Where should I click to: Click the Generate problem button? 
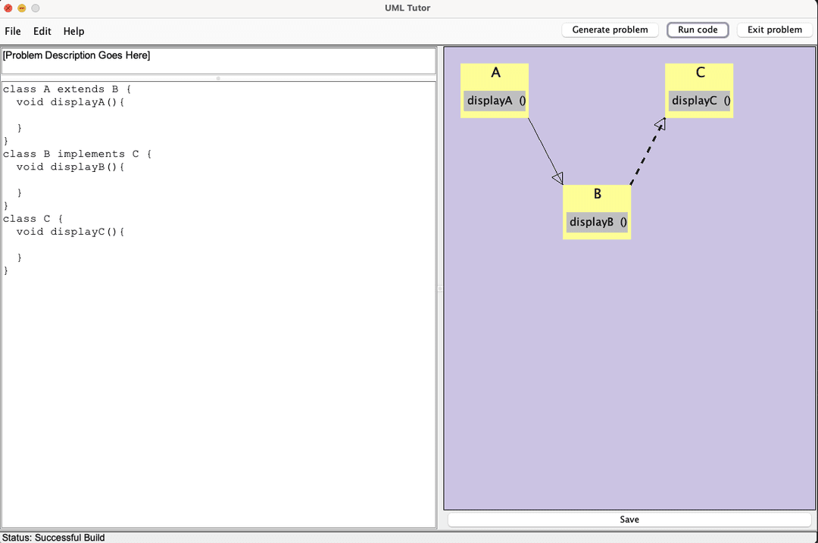[610, 30]
